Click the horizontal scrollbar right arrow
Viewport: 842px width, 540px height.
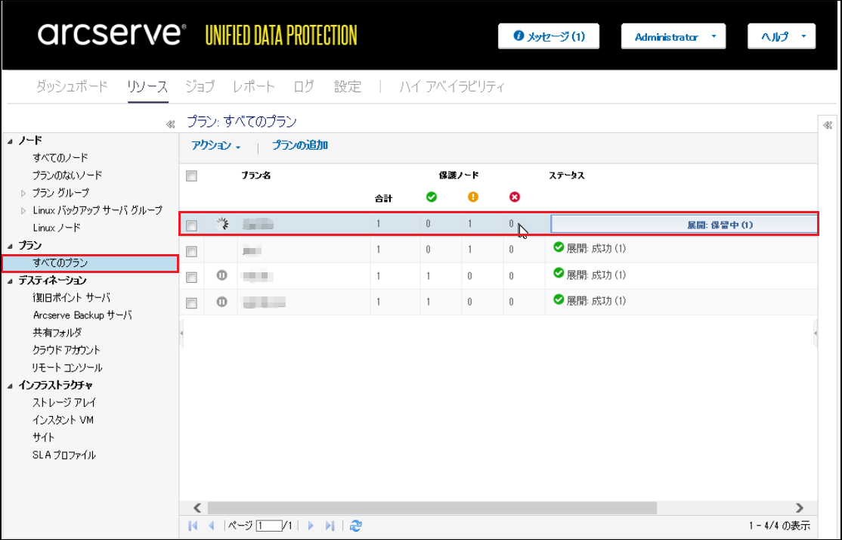pos(799,507)
